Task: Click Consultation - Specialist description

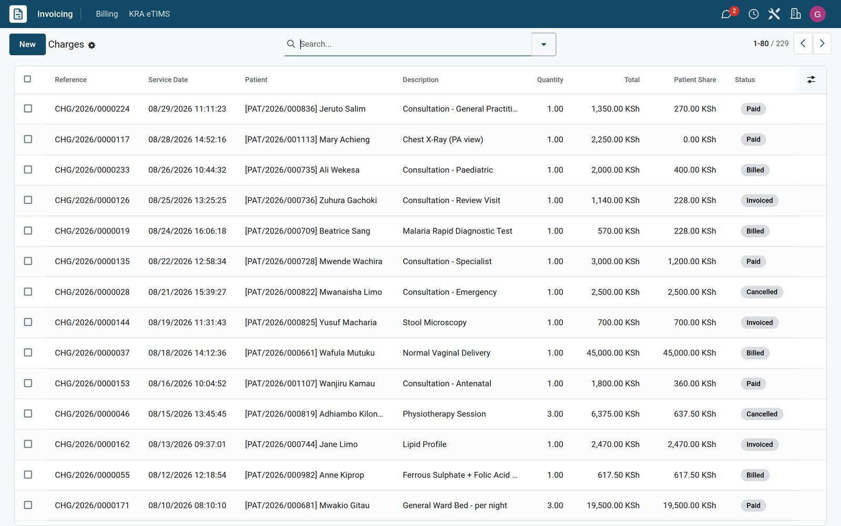Action: 447,261
